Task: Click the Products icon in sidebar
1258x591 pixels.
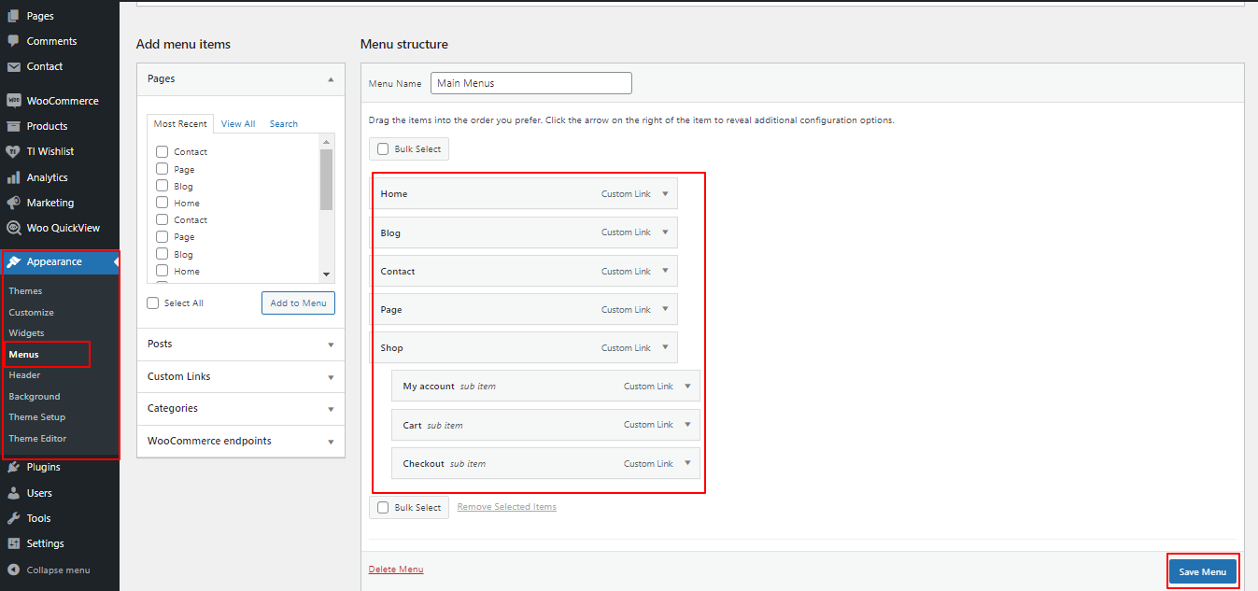Action: [13, 126]
